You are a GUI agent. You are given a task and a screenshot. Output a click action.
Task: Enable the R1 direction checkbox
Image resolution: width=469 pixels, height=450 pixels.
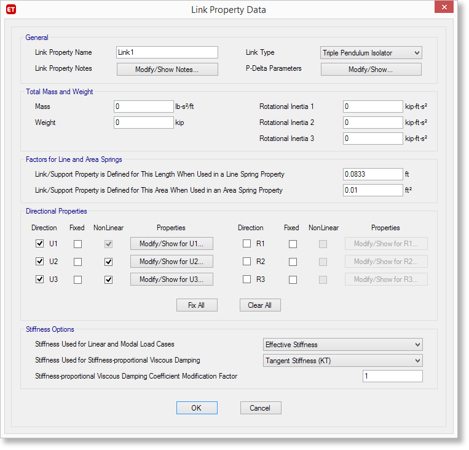pyautogui.click(x=246, y=244)
